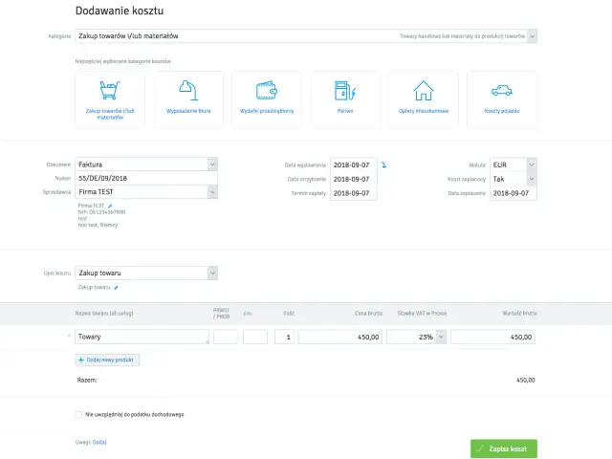Edit description via pencil beside 'Zakup towaru'

point(117,287)
